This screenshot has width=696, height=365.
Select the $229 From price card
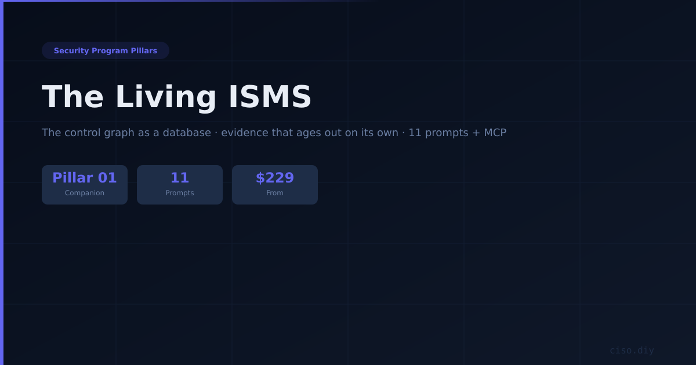click(x=275, y=185)
